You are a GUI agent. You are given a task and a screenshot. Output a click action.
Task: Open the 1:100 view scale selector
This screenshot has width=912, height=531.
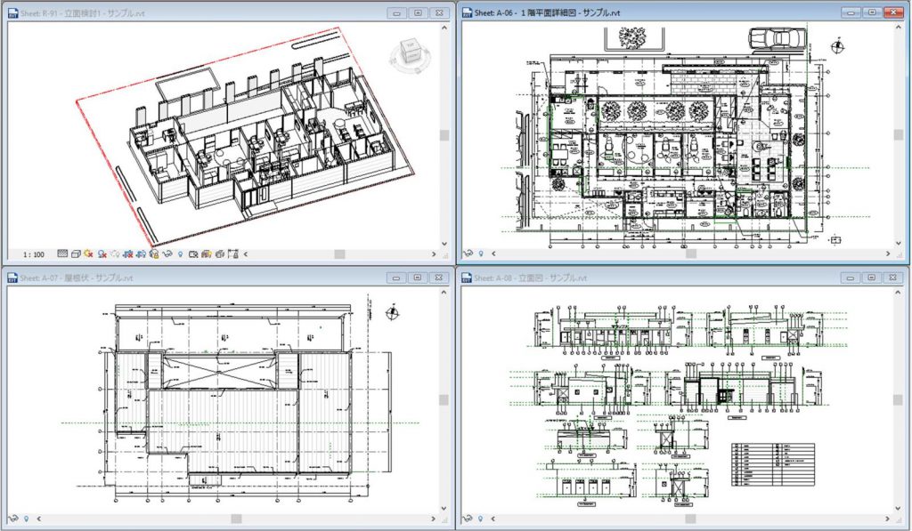pyautogui.click(x=30, y=253)
